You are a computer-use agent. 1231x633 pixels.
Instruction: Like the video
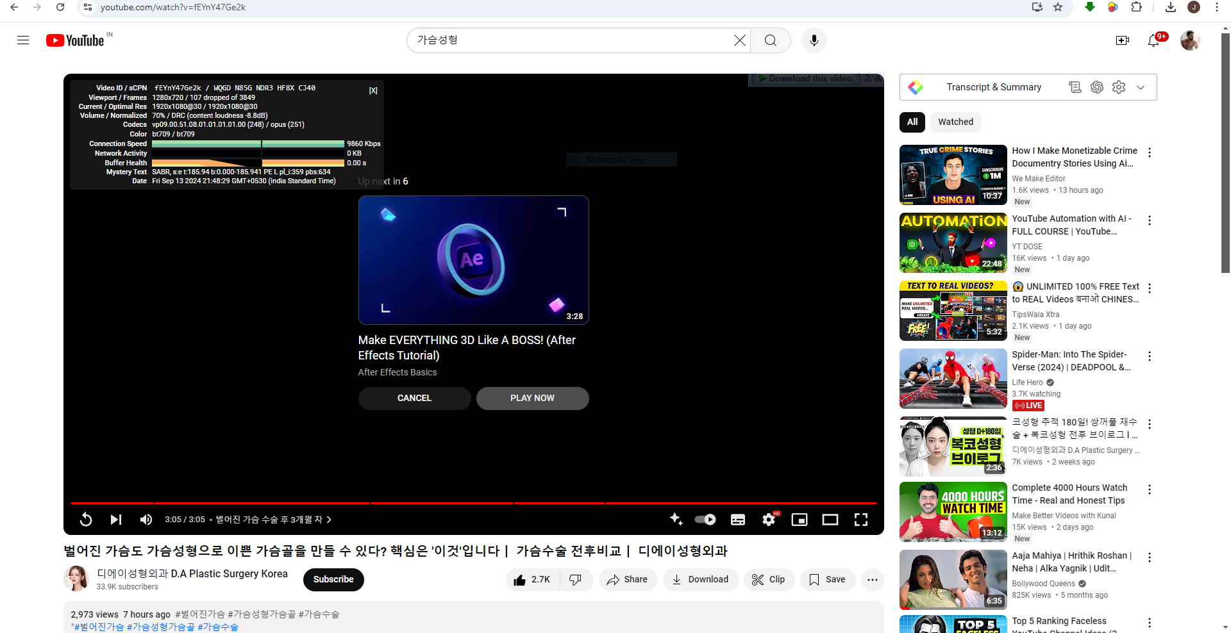(532, 580)
